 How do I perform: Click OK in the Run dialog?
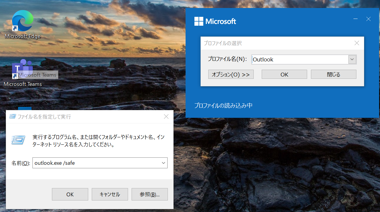tap(70, 194)
